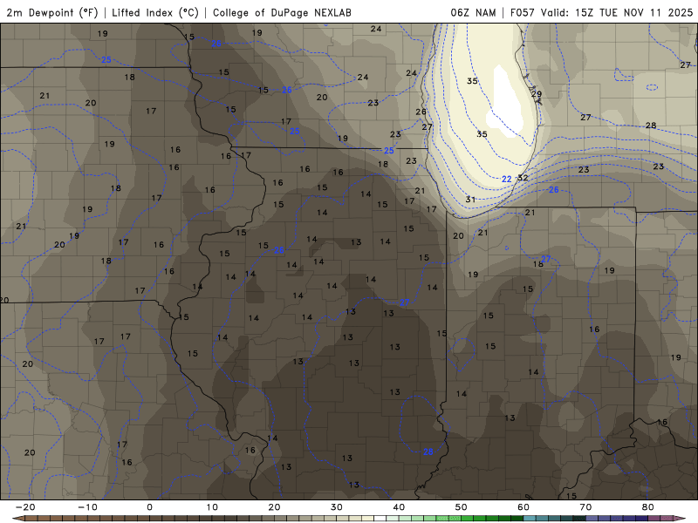Viewport: 698px width, 523px height.
Task: Click the "10" label on the color scale
Action: coord(212,507)
